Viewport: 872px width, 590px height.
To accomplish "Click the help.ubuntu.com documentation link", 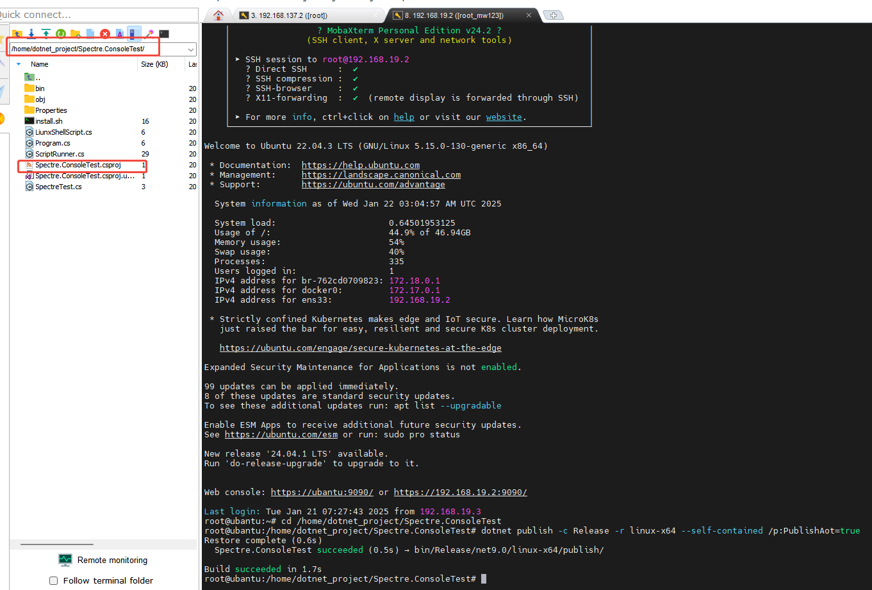I will 360,165.
